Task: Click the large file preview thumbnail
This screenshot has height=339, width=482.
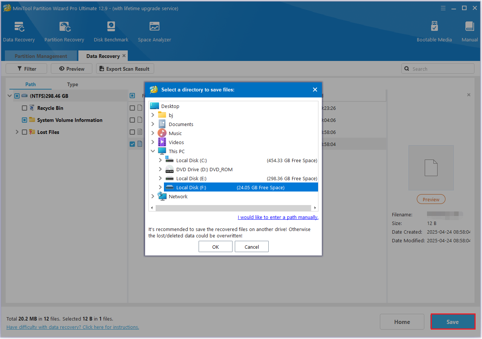Action: pos(431,168)
